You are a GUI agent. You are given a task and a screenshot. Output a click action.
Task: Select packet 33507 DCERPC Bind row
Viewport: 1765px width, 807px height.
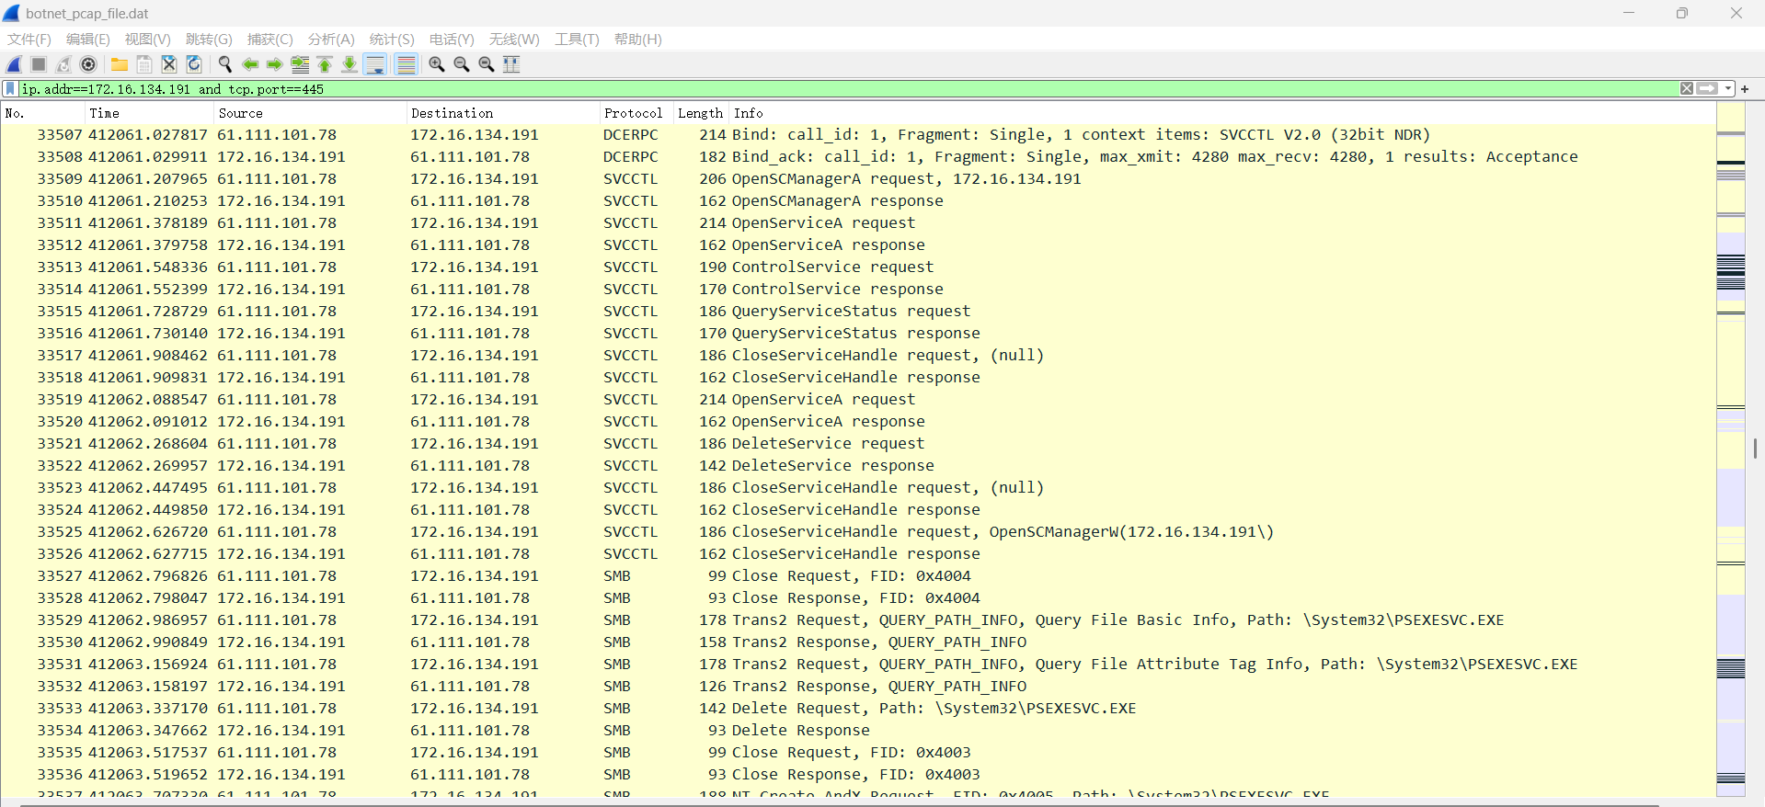[x=858, y=135]
